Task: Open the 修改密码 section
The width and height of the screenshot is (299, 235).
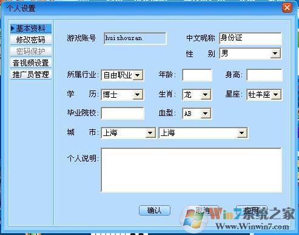Action: tap(31, 39)
